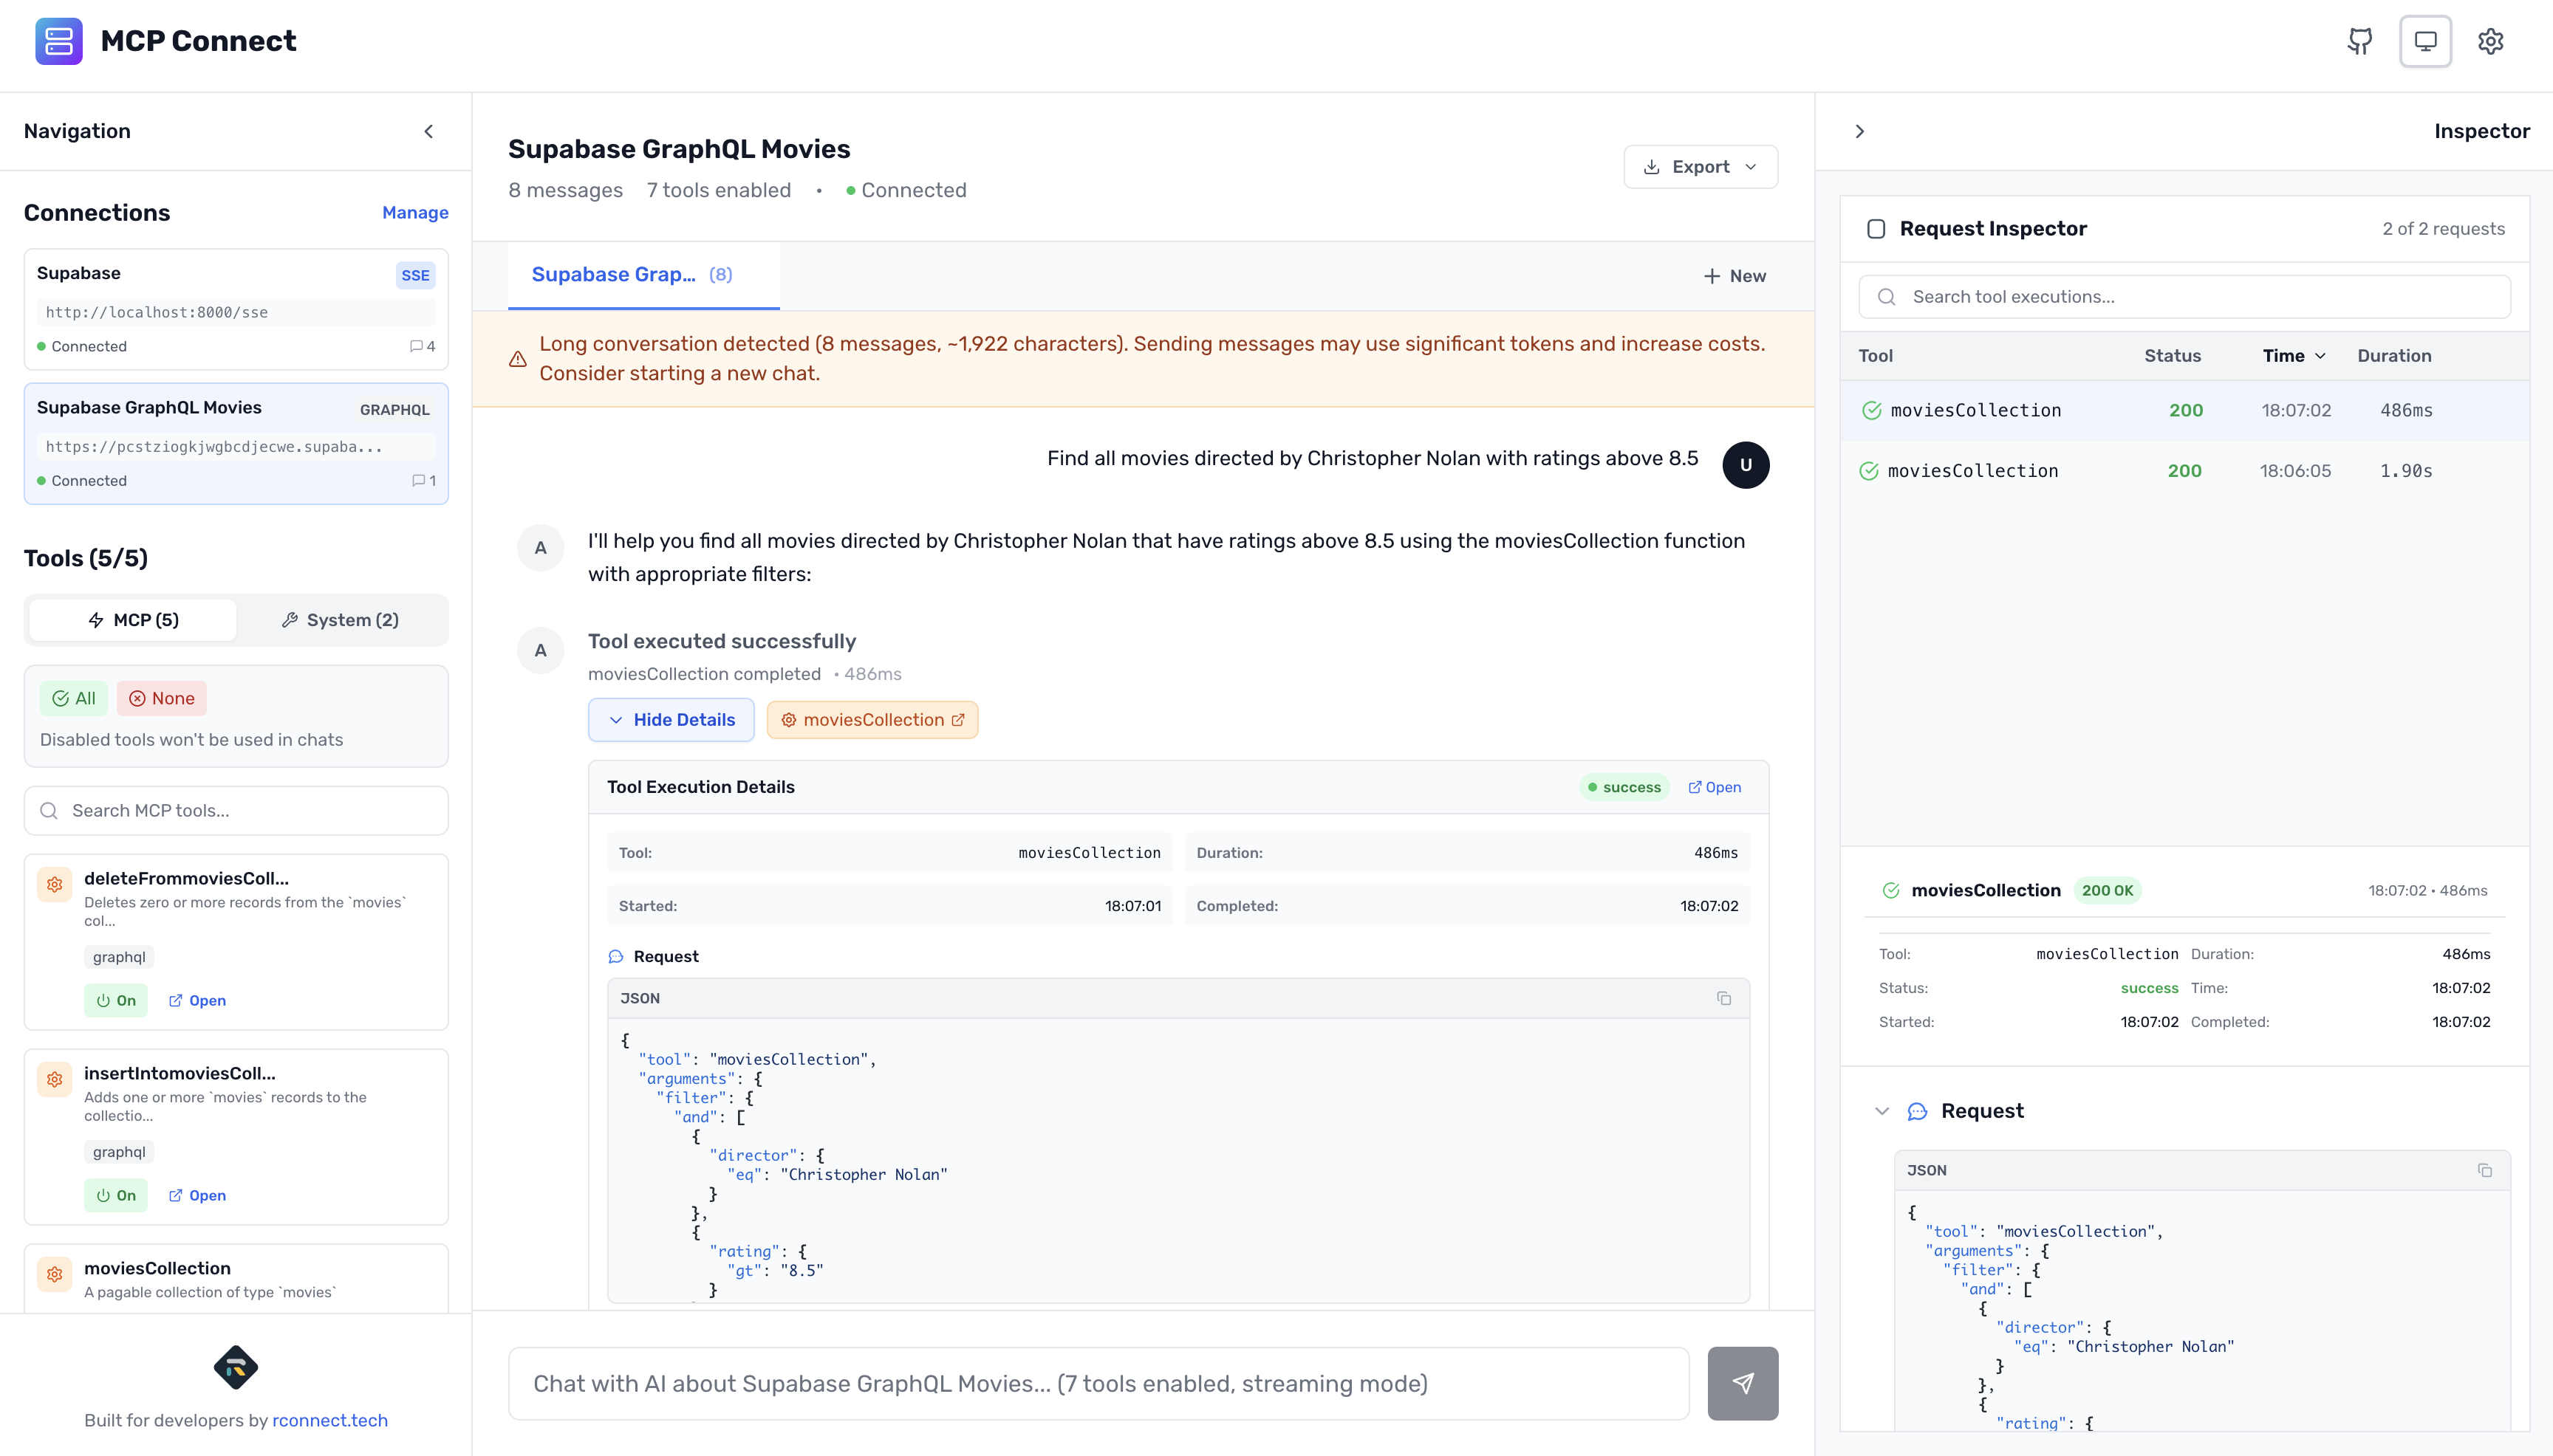
Task: Open the Export dropdown
Action: coord(1700,166)
